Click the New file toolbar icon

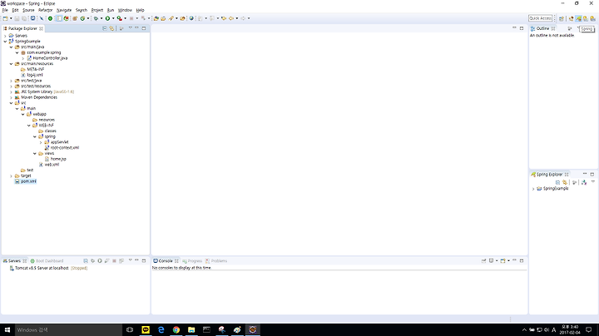pyautogui.click(x=5, y=18)
